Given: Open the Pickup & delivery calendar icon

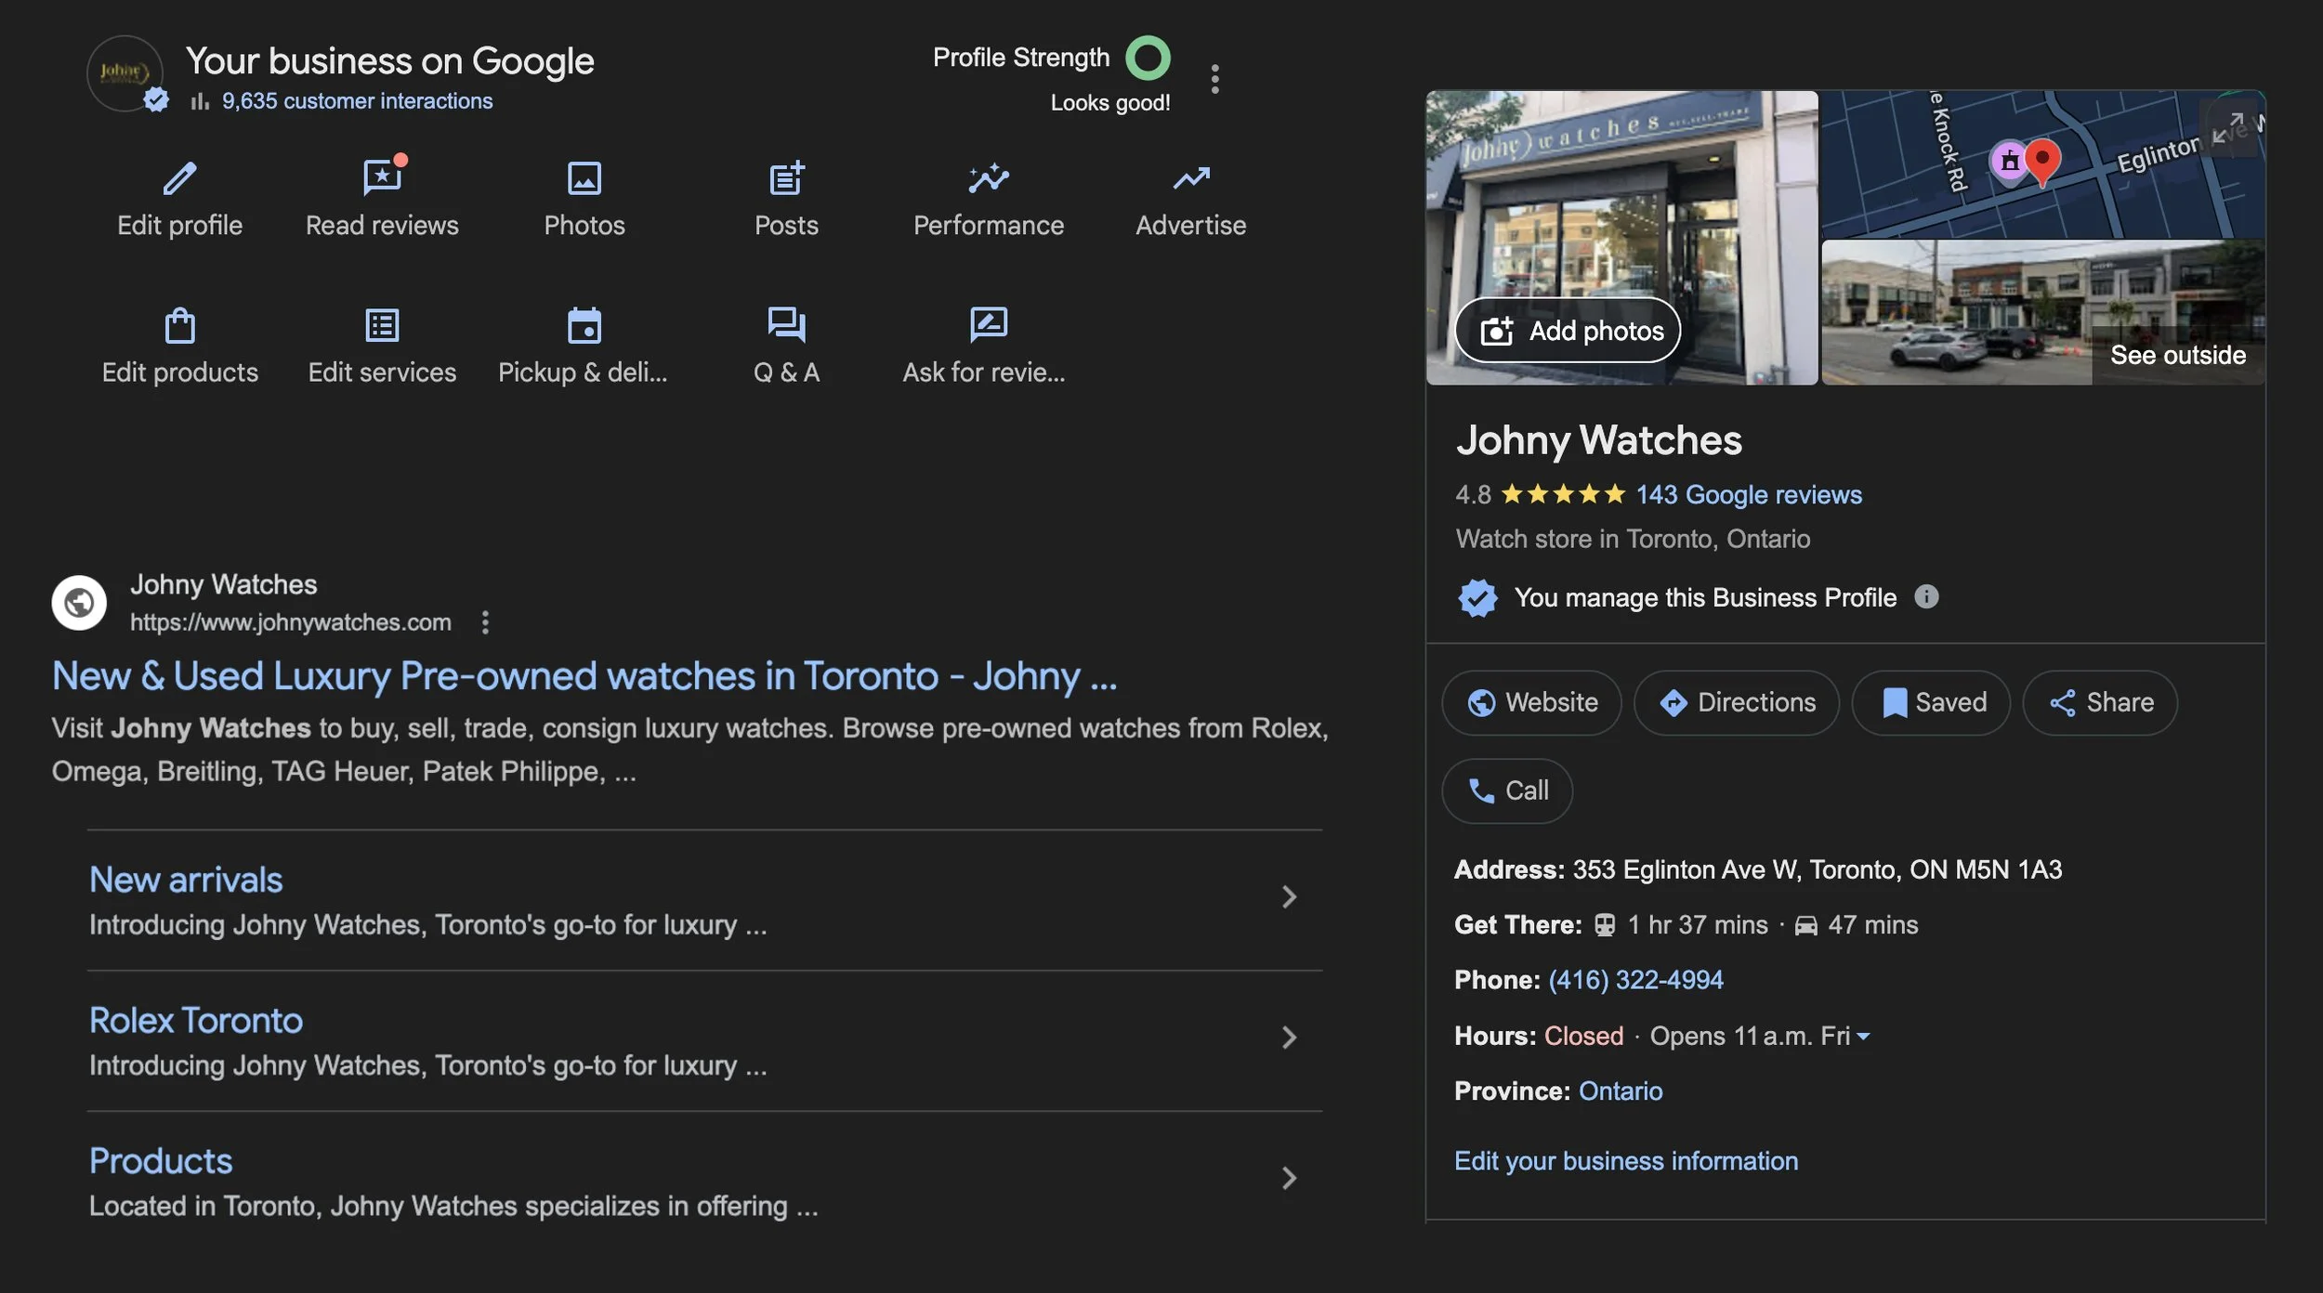Looking at the screenshot, I should pos(584,326).
